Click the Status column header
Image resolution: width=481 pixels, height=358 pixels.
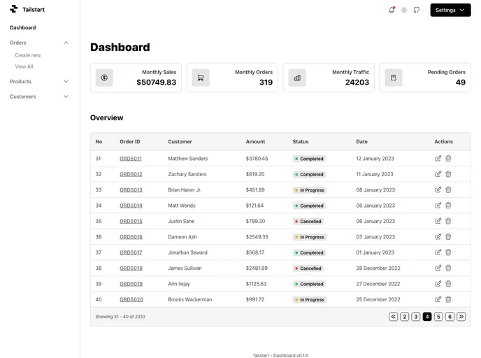click(301, 142)
